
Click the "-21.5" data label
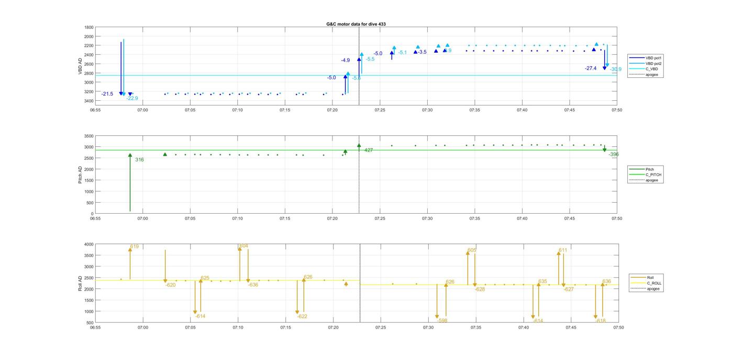click(107, 94)
